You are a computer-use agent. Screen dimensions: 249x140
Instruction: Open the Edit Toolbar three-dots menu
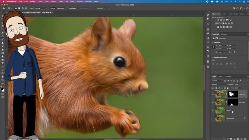pyautogui.click(x=3, y=83)
